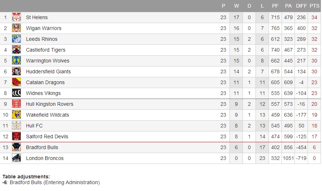Select the Wakefield Wildcats team name
Viewport: 322px width, 191px height.
47,115
